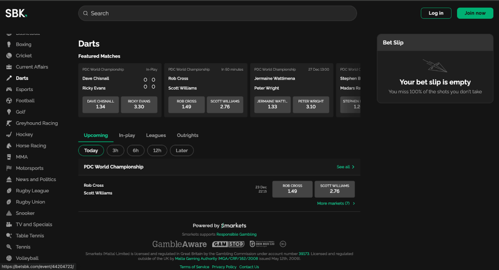This screenshot has height=270, width=499.
Task: Select the News and Politics icon
Action: coord(9,179)
